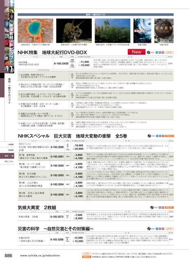The height and width of the screenshot is (263, 189).
Task: Click product code 8-192-2075
Action: [x=57, y=216]
